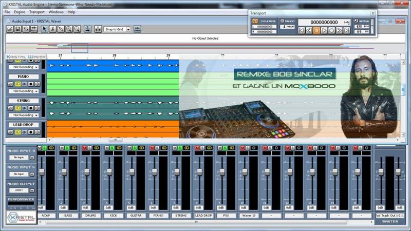The height and width of the screenshot is (231, 411).
Task: Unmute the PIANO mixer channel
Action: (152, 148)
